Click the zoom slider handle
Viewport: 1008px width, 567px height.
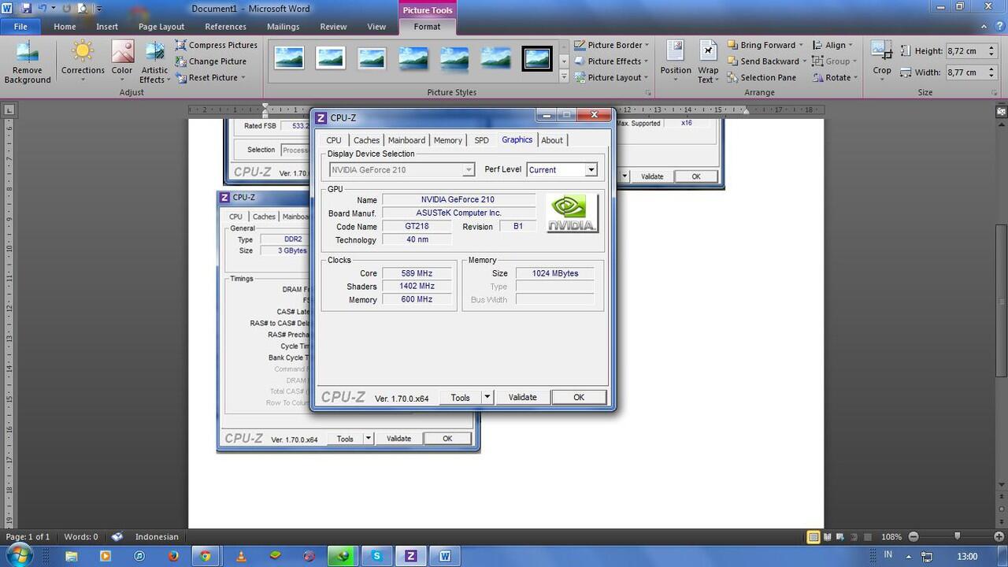957,537
